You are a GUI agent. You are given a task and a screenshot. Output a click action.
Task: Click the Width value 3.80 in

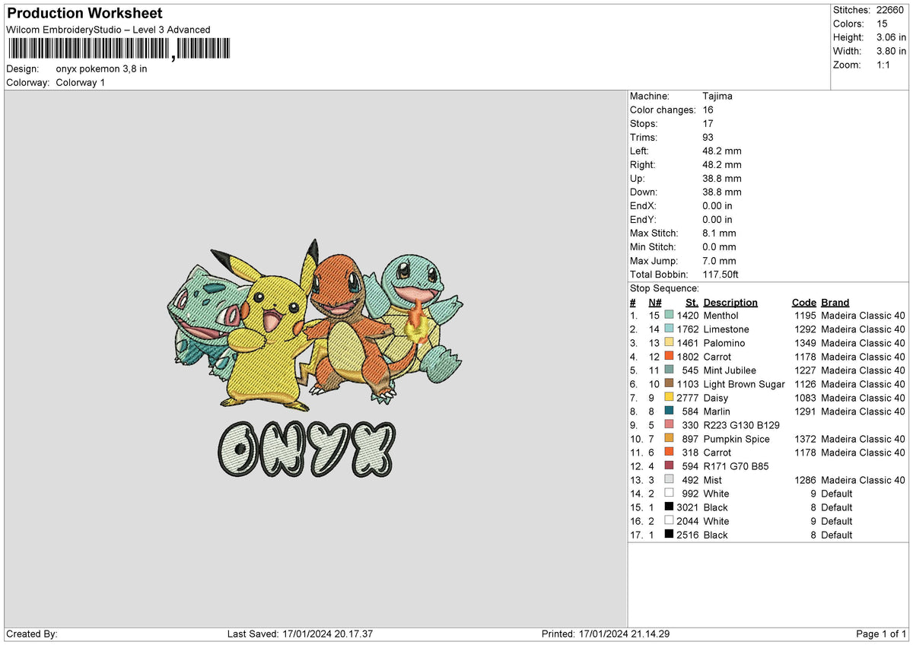pos(891,51)
